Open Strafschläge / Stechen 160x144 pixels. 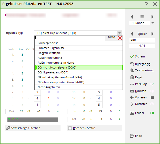point(33,128)
